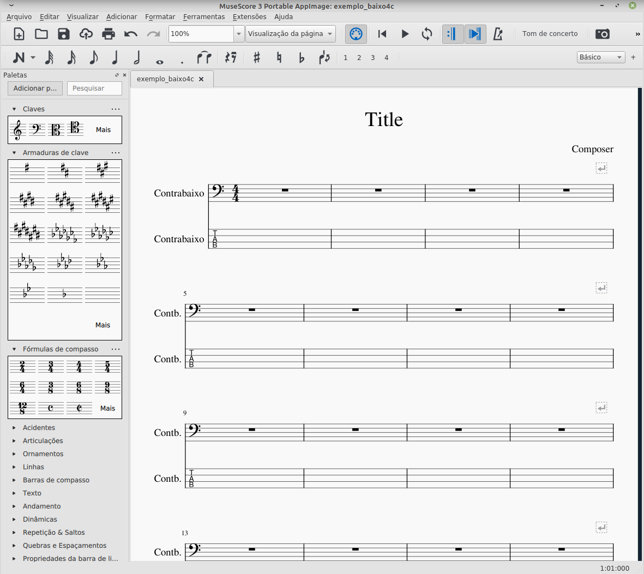Select the eighth note duration

[x=93, y=57]
